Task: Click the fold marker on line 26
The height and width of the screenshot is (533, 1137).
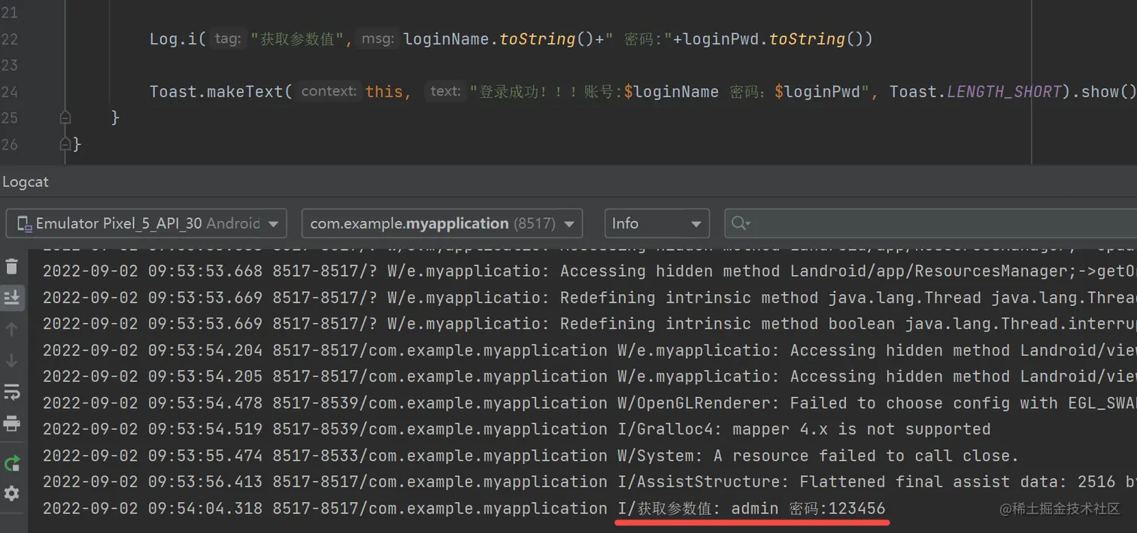Action: tap(65, 144)
